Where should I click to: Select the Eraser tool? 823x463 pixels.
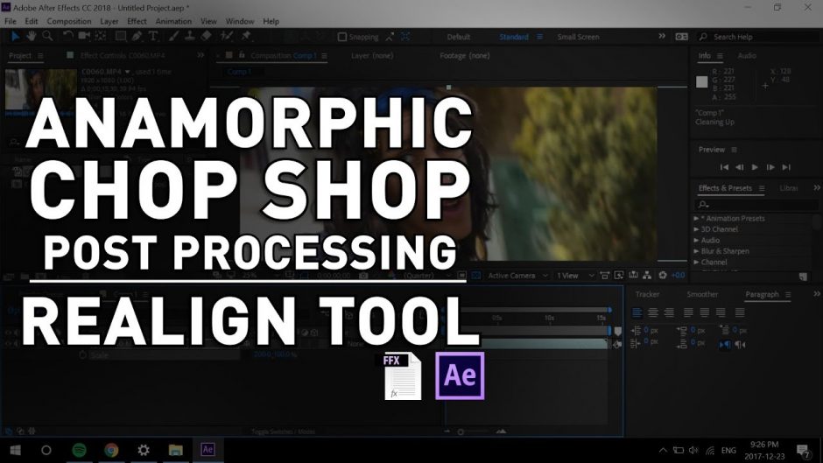tap(207, 36)
